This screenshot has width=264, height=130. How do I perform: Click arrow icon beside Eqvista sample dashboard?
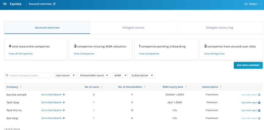pyautogui.click(x=63, y=94)
